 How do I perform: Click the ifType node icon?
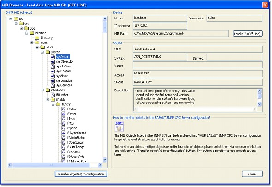(x=64, y=119)
